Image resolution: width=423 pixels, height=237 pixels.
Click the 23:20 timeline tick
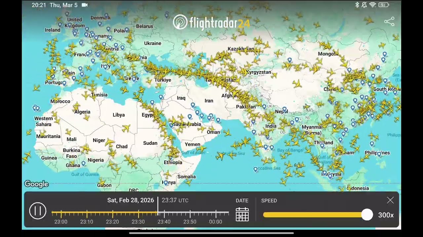[x=112, y=214]
